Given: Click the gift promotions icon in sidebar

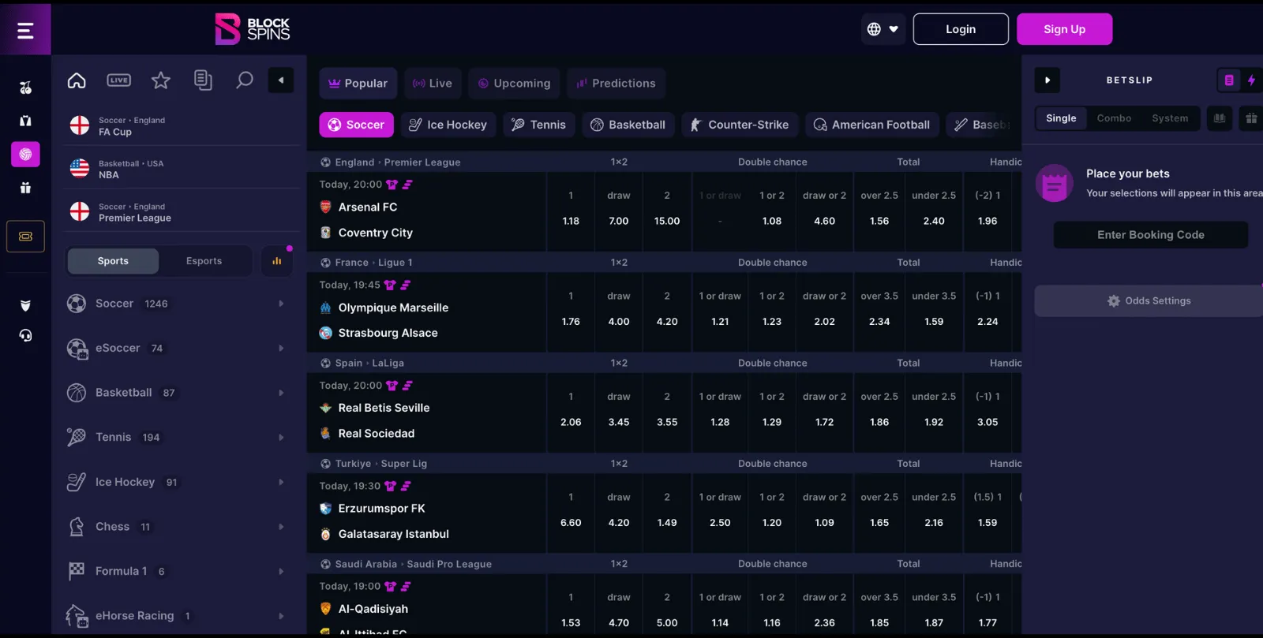Looking at the screenshot, I should coord(25,188).
